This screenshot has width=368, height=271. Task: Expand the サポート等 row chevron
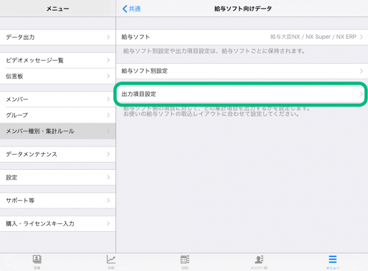click(x=108, y=200)
